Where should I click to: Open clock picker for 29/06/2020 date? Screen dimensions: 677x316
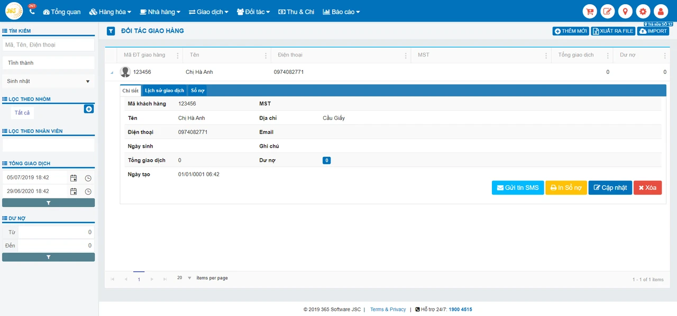pos(88,191)
